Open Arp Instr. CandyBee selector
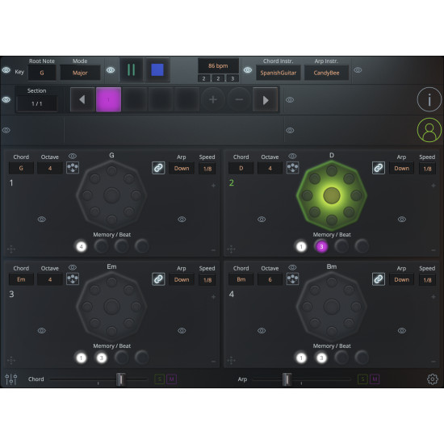Image resolution: width=444 pixels, height=444 pixels. coord(326,73)
